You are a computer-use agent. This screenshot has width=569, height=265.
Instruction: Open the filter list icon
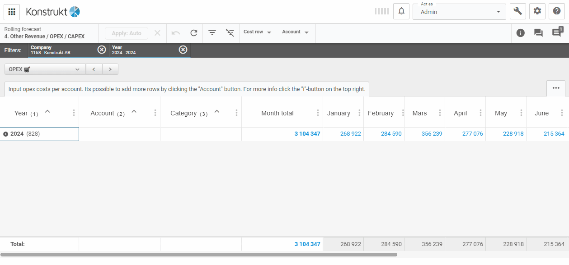coord(212,33)
